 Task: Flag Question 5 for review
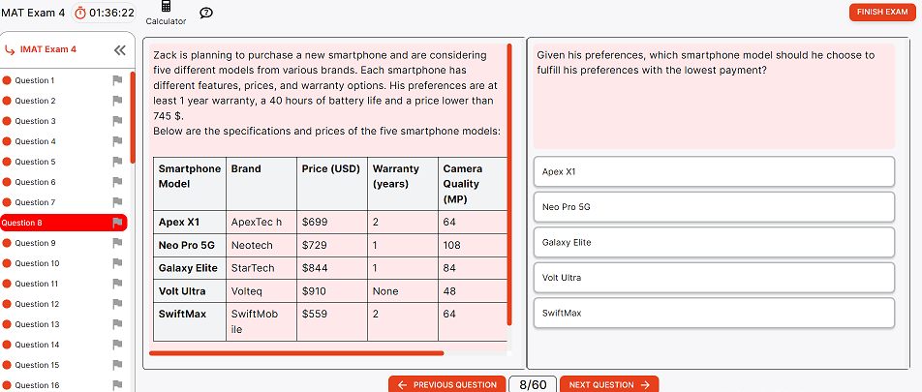pos(117,162)
